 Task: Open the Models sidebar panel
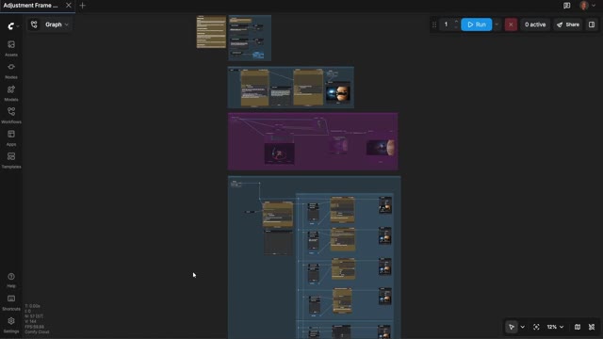tap(11, 93)
